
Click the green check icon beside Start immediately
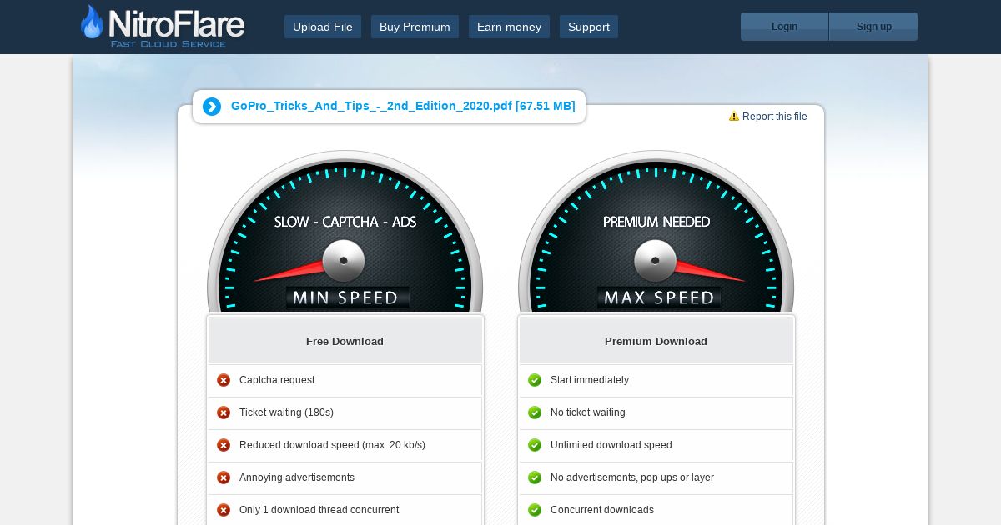(x=535, y=380)
